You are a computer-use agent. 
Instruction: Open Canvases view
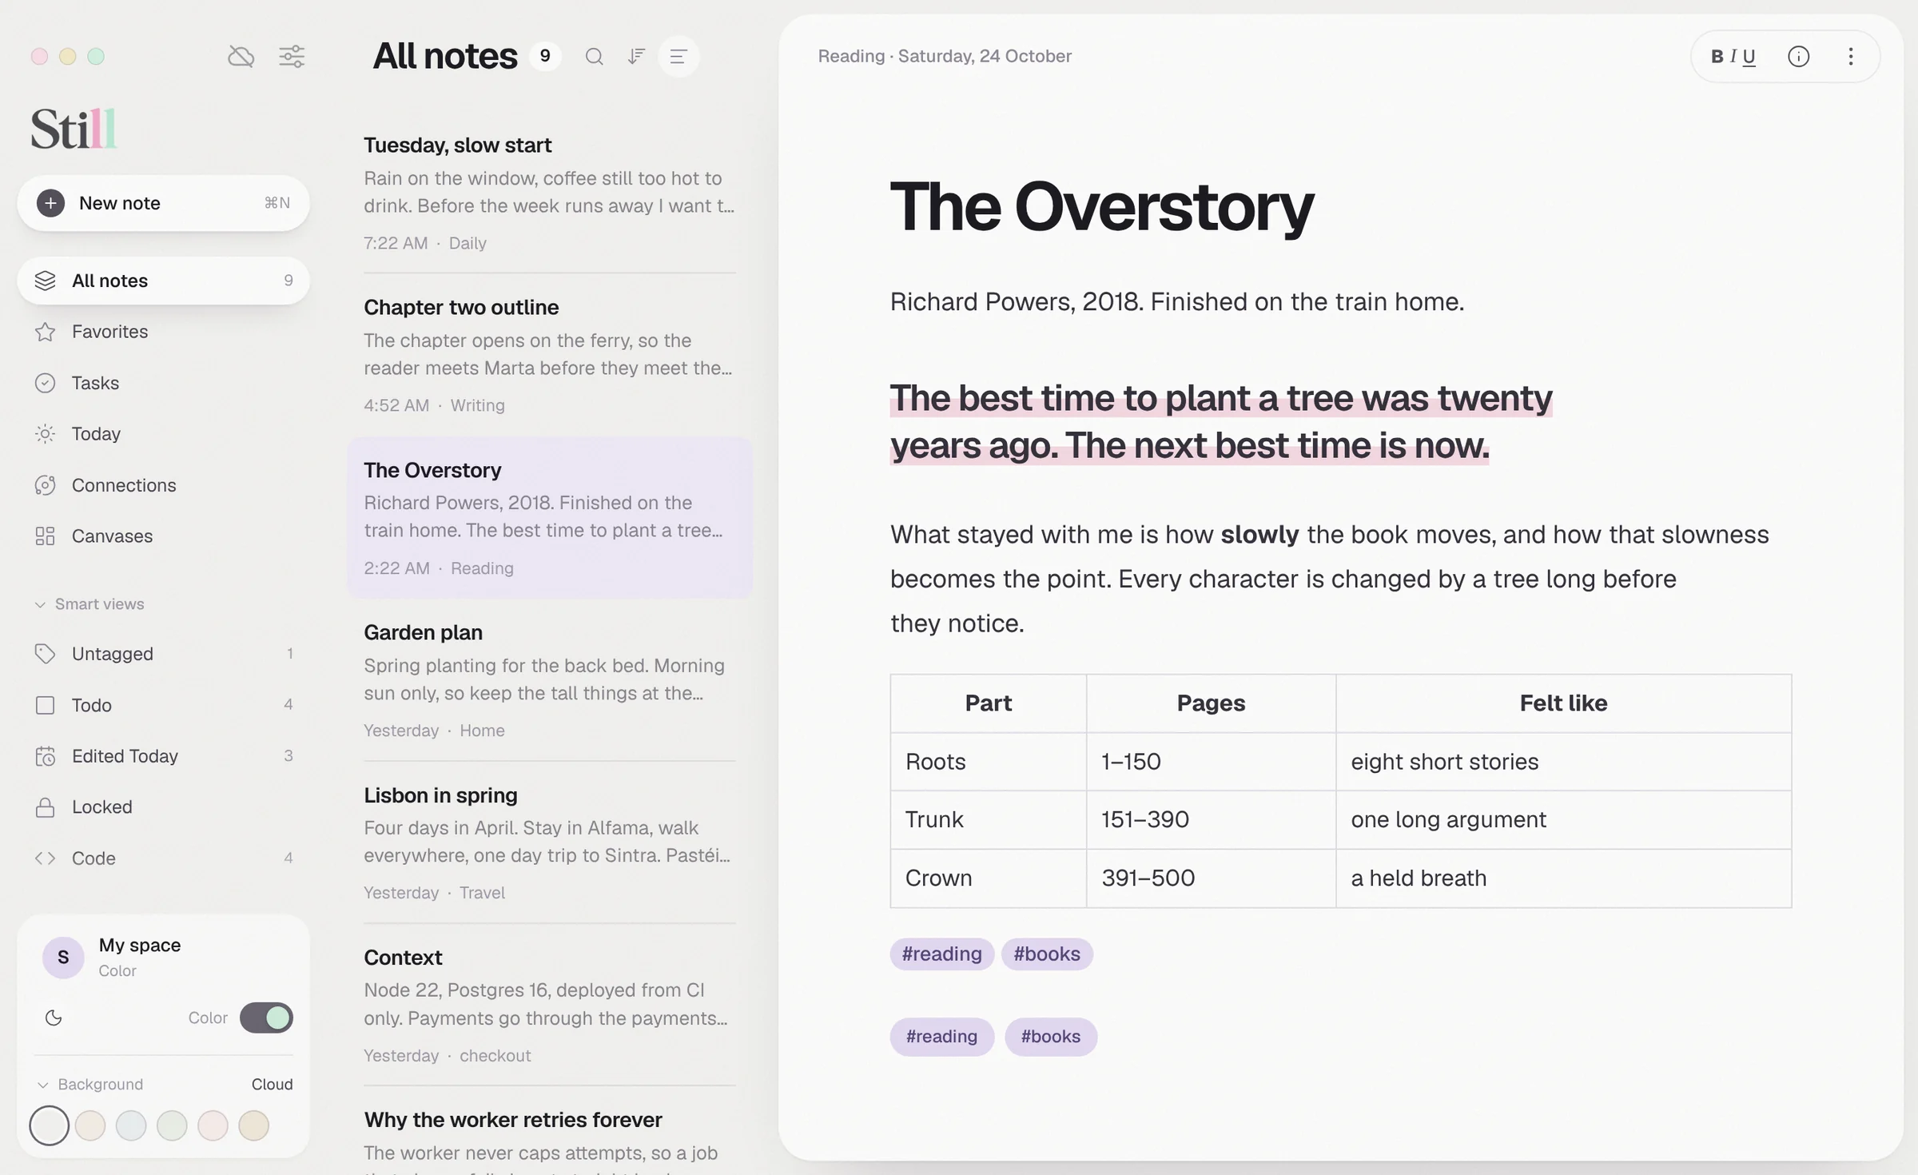point(163,536)
